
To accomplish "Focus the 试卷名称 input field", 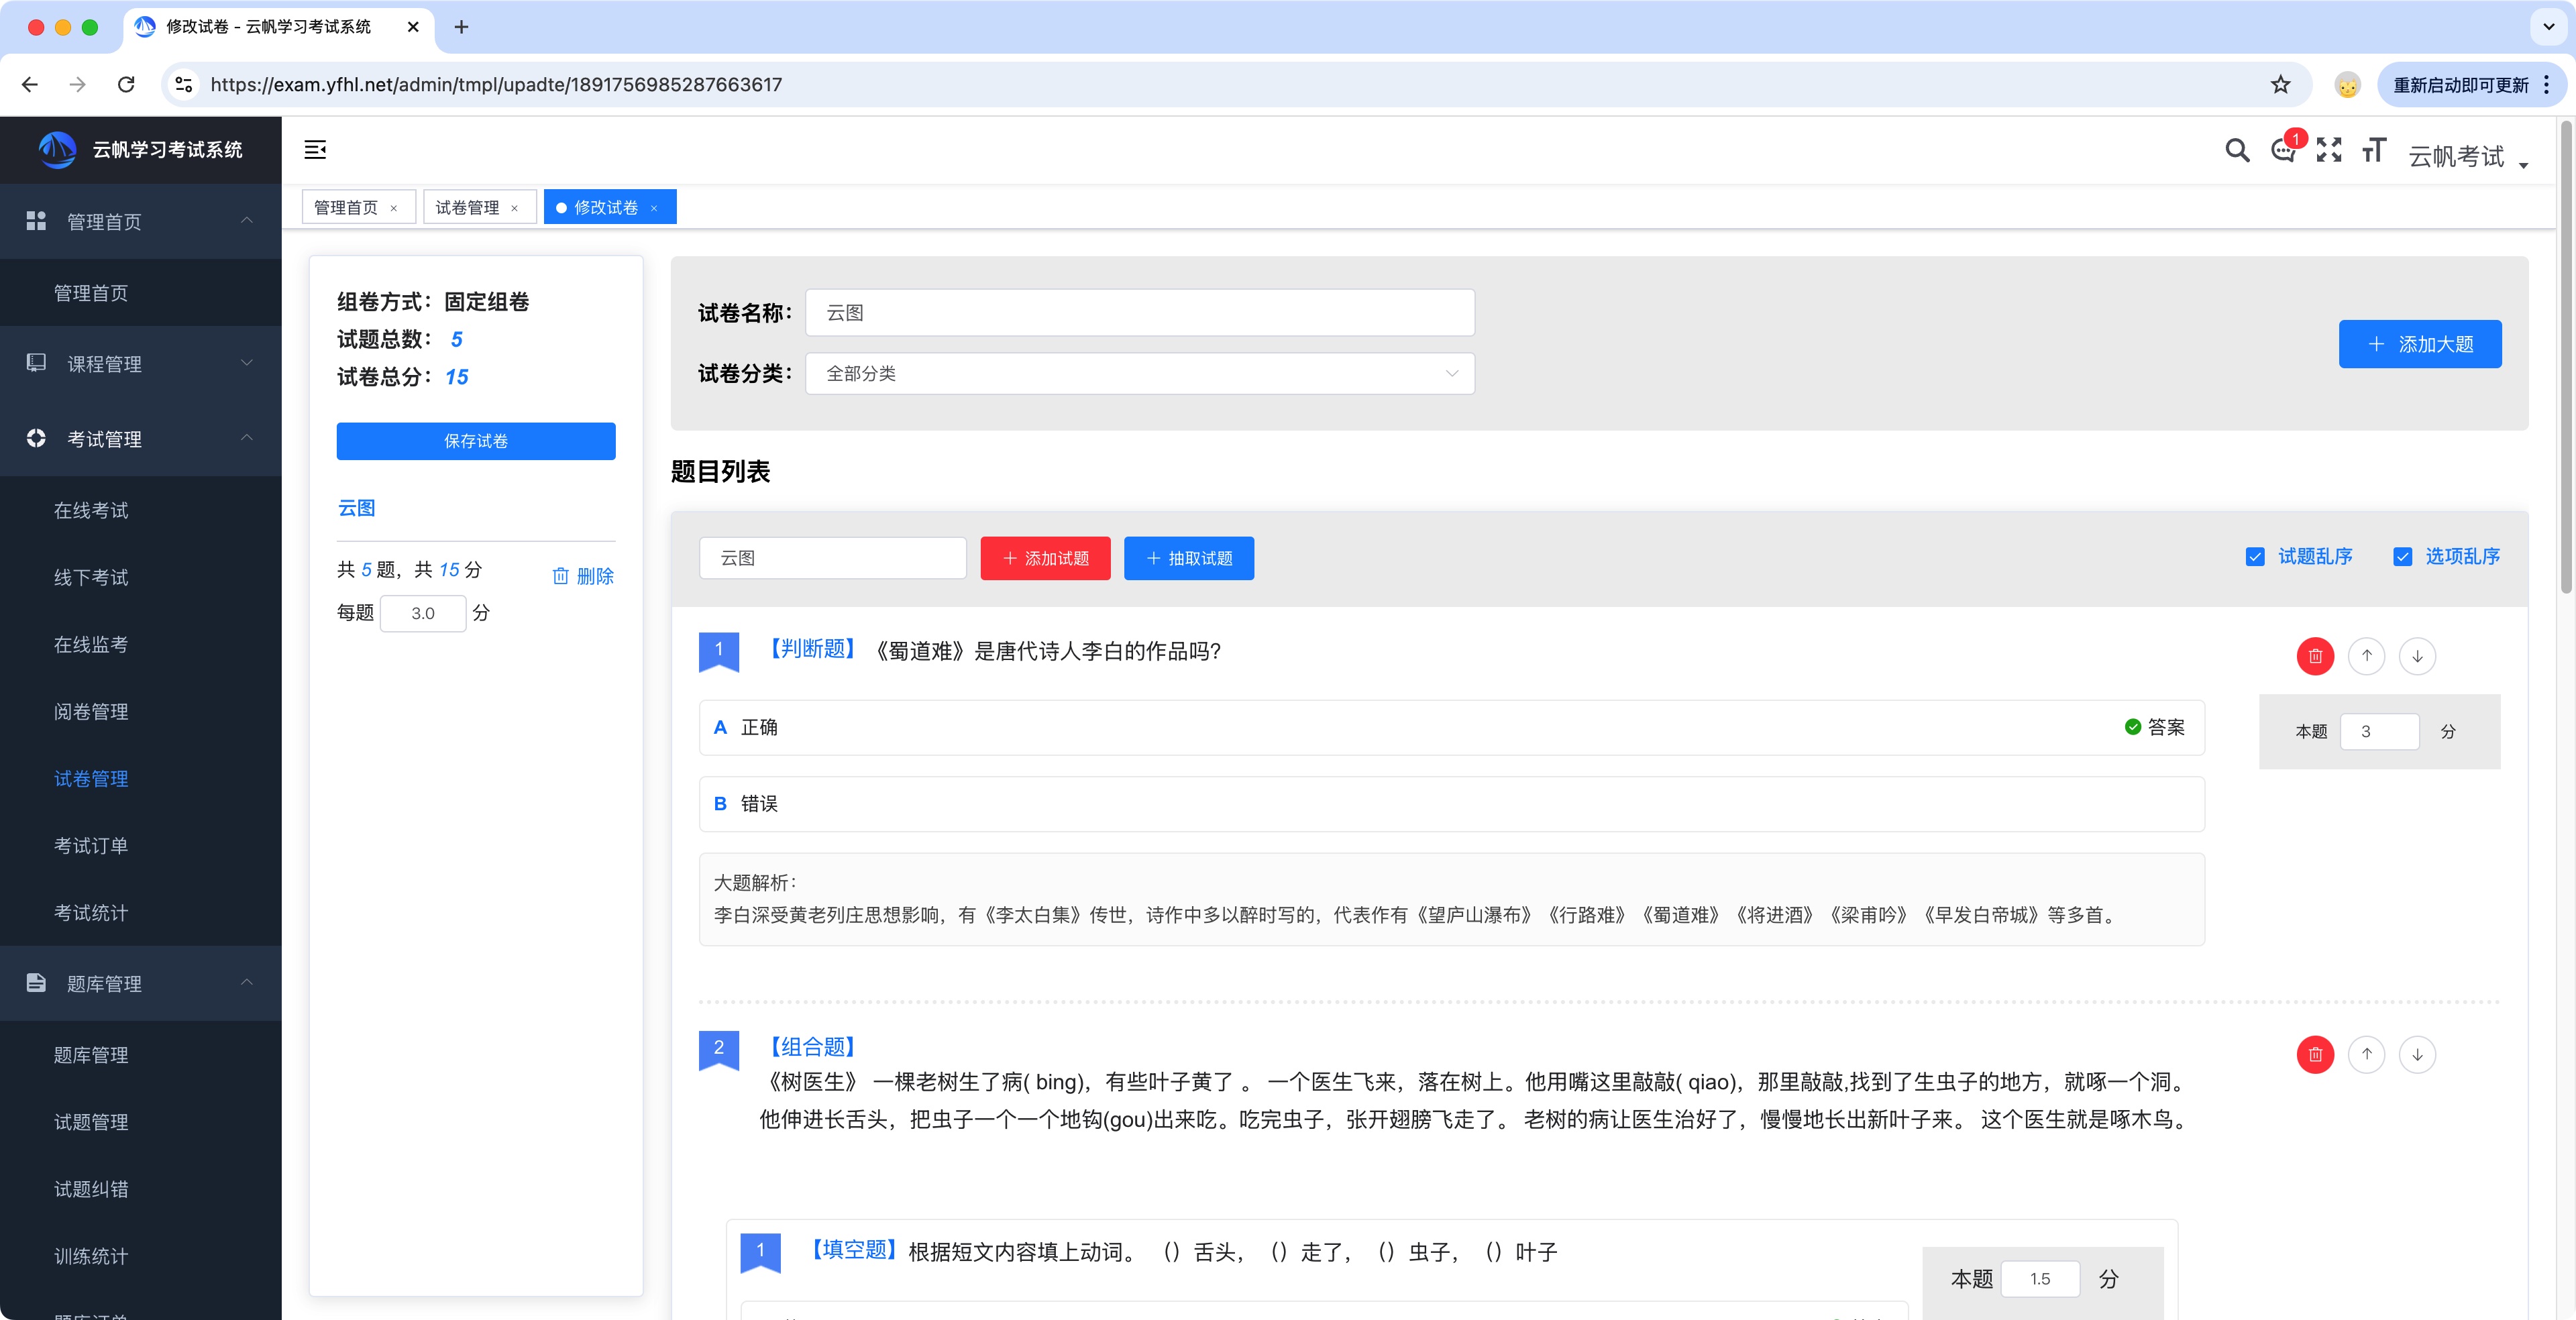I will [1139, 313].
